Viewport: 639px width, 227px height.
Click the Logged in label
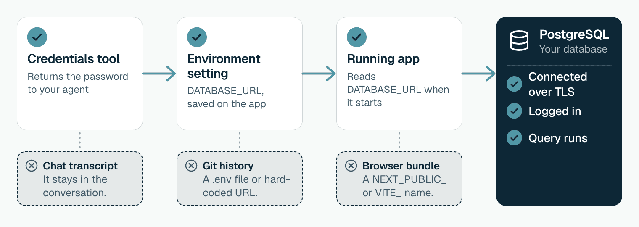(555, 111)
